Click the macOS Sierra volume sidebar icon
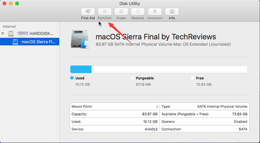Viewport: 260px width, 143px height. coord(15,42)
